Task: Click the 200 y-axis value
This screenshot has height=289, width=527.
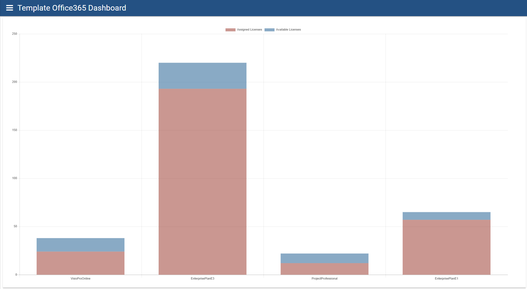Action: click(14, 82)
